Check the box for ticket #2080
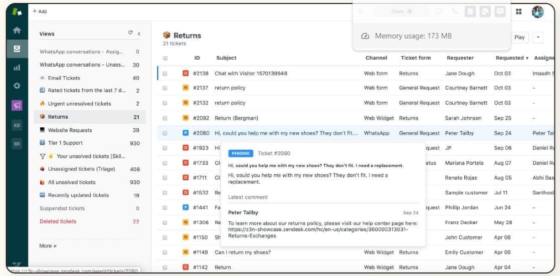The height and width of the screenshot is (276, 560). [165, 133]
